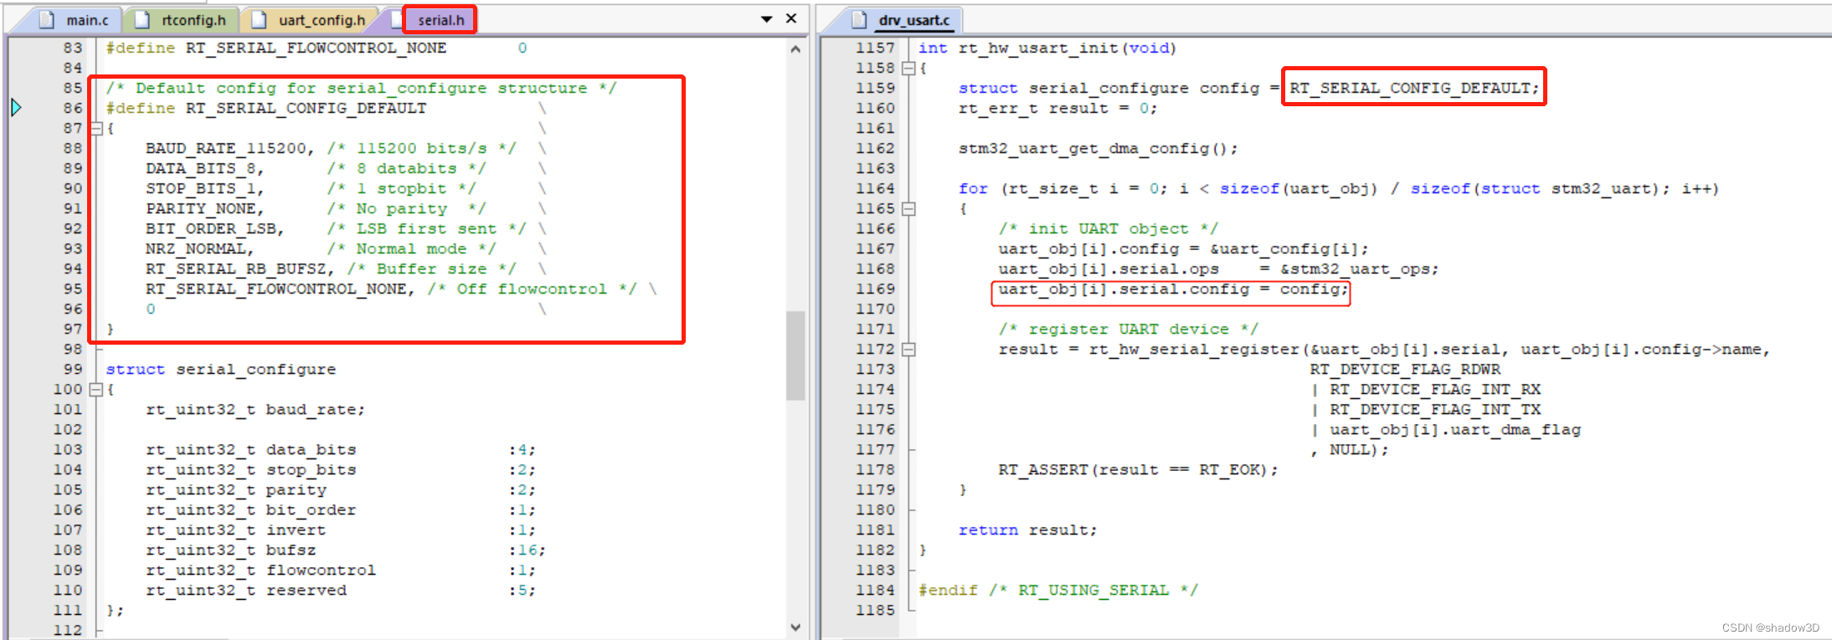Viewport: 1832px width, 640px height.
Task: Click PARITY_NONE on line 91
Action: point(200,208)
